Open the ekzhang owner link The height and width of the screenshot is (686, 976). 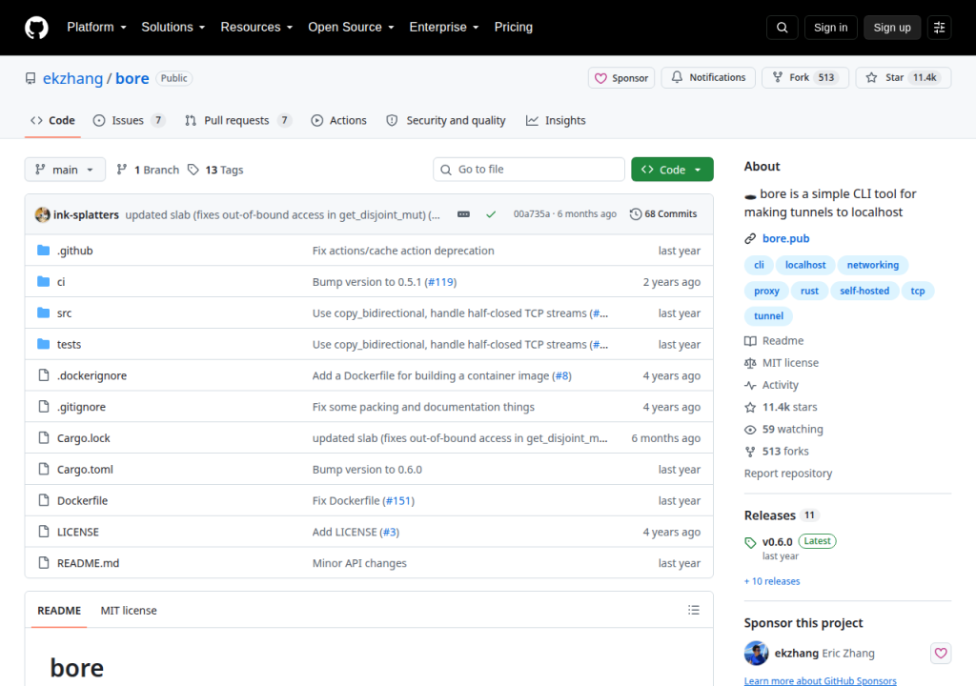[72, 78]
